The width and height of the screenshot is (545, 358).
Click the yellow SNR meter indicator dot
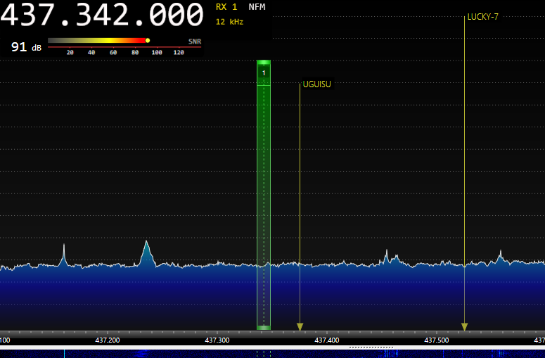[x=148, y=41]
